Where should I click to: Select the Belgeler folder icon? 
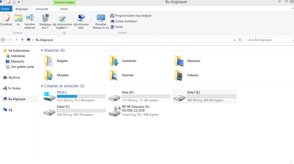point(49,61)
